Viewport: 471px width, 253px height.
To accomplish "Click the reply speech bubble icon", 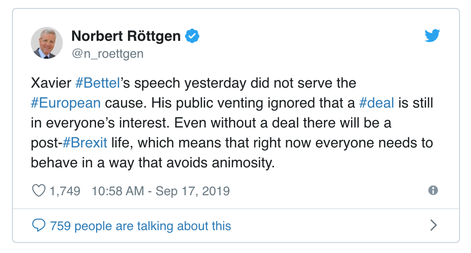I will [x=39, y=225].
